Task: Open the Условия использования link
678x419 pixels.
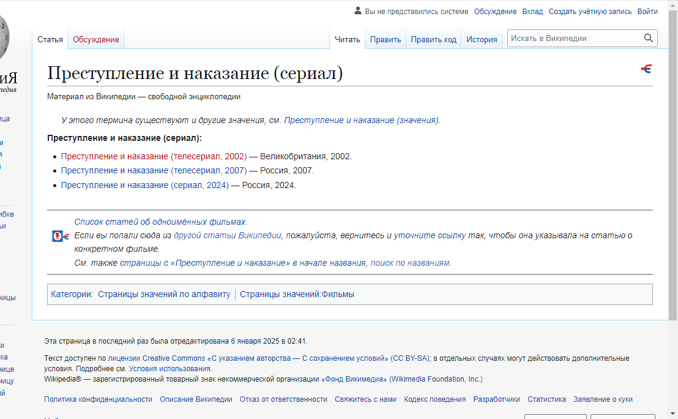Action: tap(169, 369)
